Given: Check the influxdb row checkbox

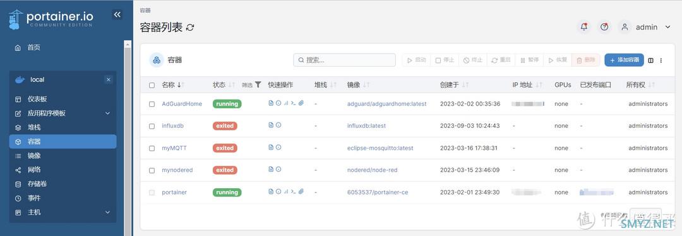Looking at the screenshot, I should [152, 126].
